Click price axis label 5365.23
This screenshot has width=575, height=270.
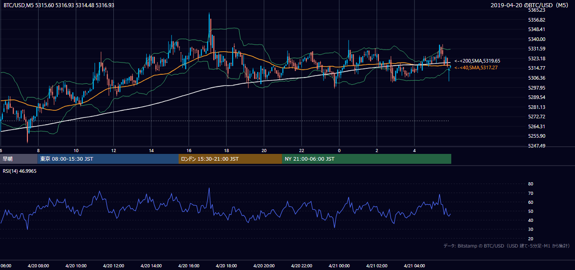click(537, 10)
